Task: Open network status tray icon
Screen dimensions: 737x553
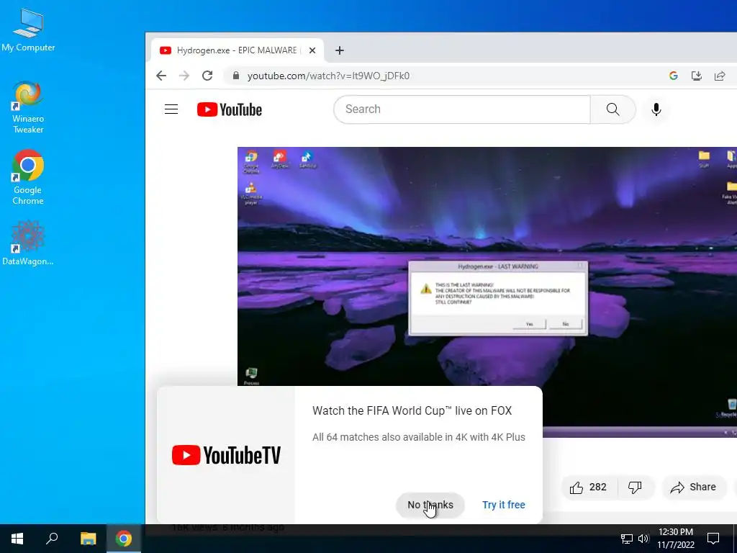Action: pyautogui.click(x=627, y=539)
